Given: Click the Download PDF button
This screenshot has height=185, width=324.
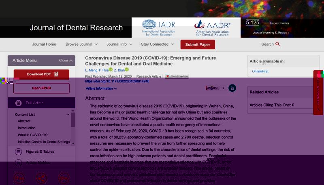Looking at the screenshot, I should coord(41,74).
